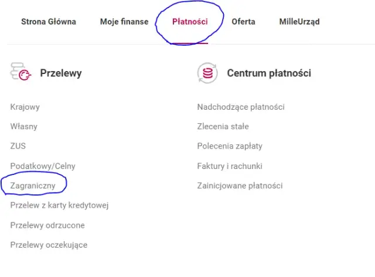This screenshot has height=277, width=375.
Task: Open Podatkowy/Celny transfer
Action: [43, 166]
